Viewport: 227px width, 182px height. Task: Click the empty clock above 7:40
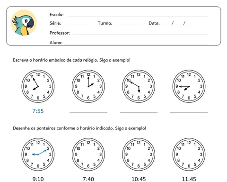tap(88, 155)
